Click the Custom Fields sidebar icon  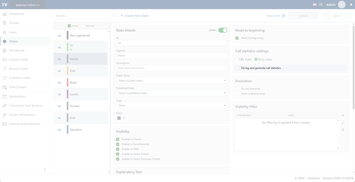point(4,59)
